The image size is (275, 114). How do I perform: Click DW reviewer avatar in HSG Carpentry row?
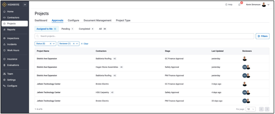click(x=244, y=93)
